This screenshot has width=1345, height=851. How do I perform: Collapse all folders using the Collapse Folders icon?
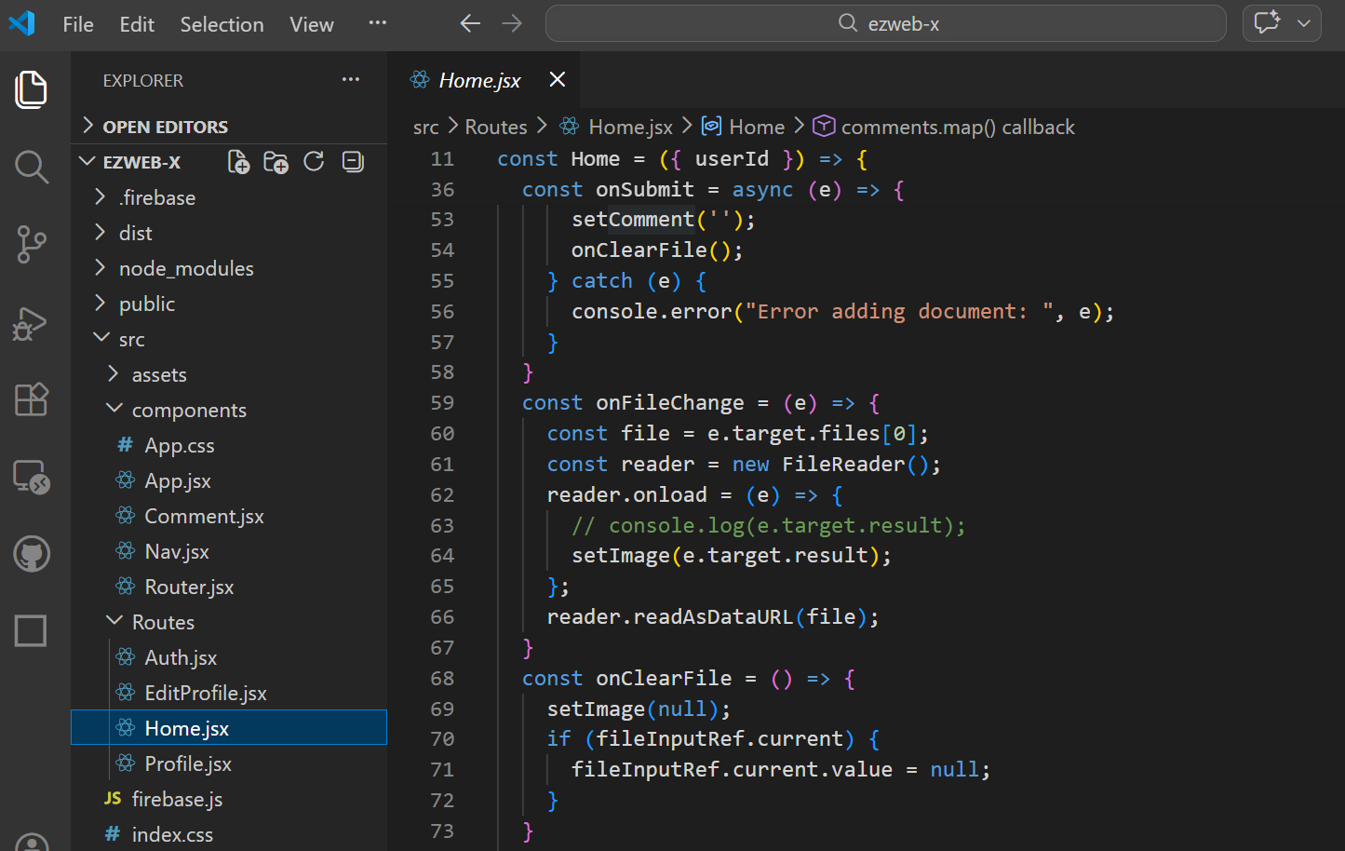352,161
